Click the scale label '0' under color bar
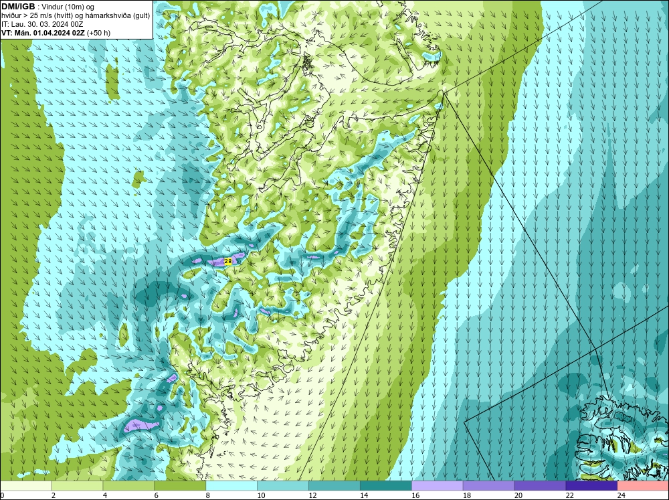 (2, 495)
